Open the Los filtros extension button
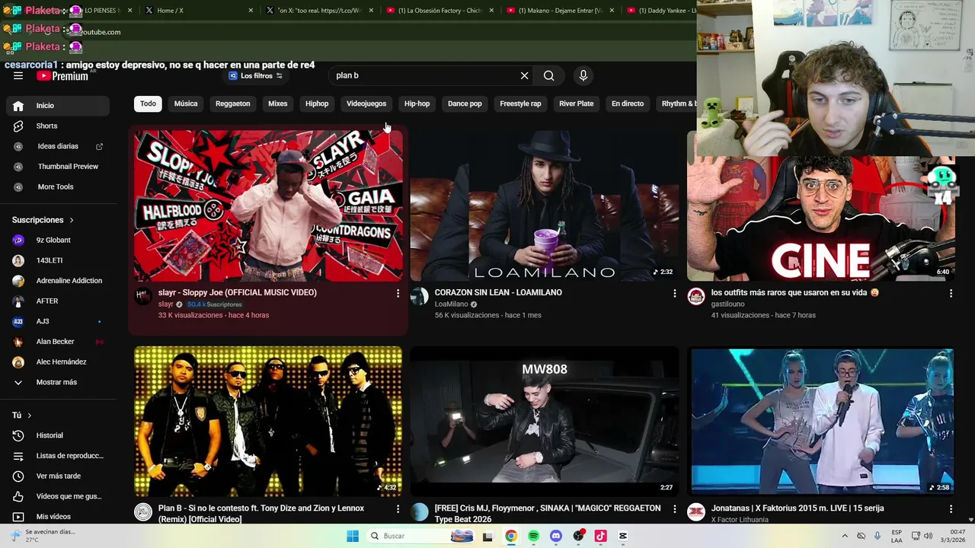The width and height of the screenshot is (975, 548). (256, 76)
